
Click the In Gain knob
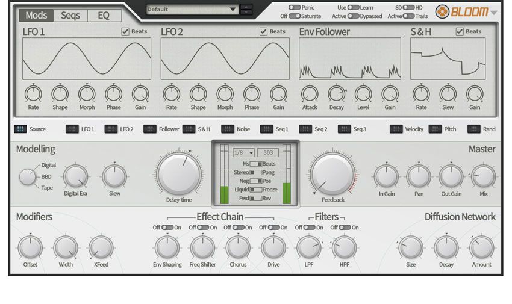click(387, 176)
